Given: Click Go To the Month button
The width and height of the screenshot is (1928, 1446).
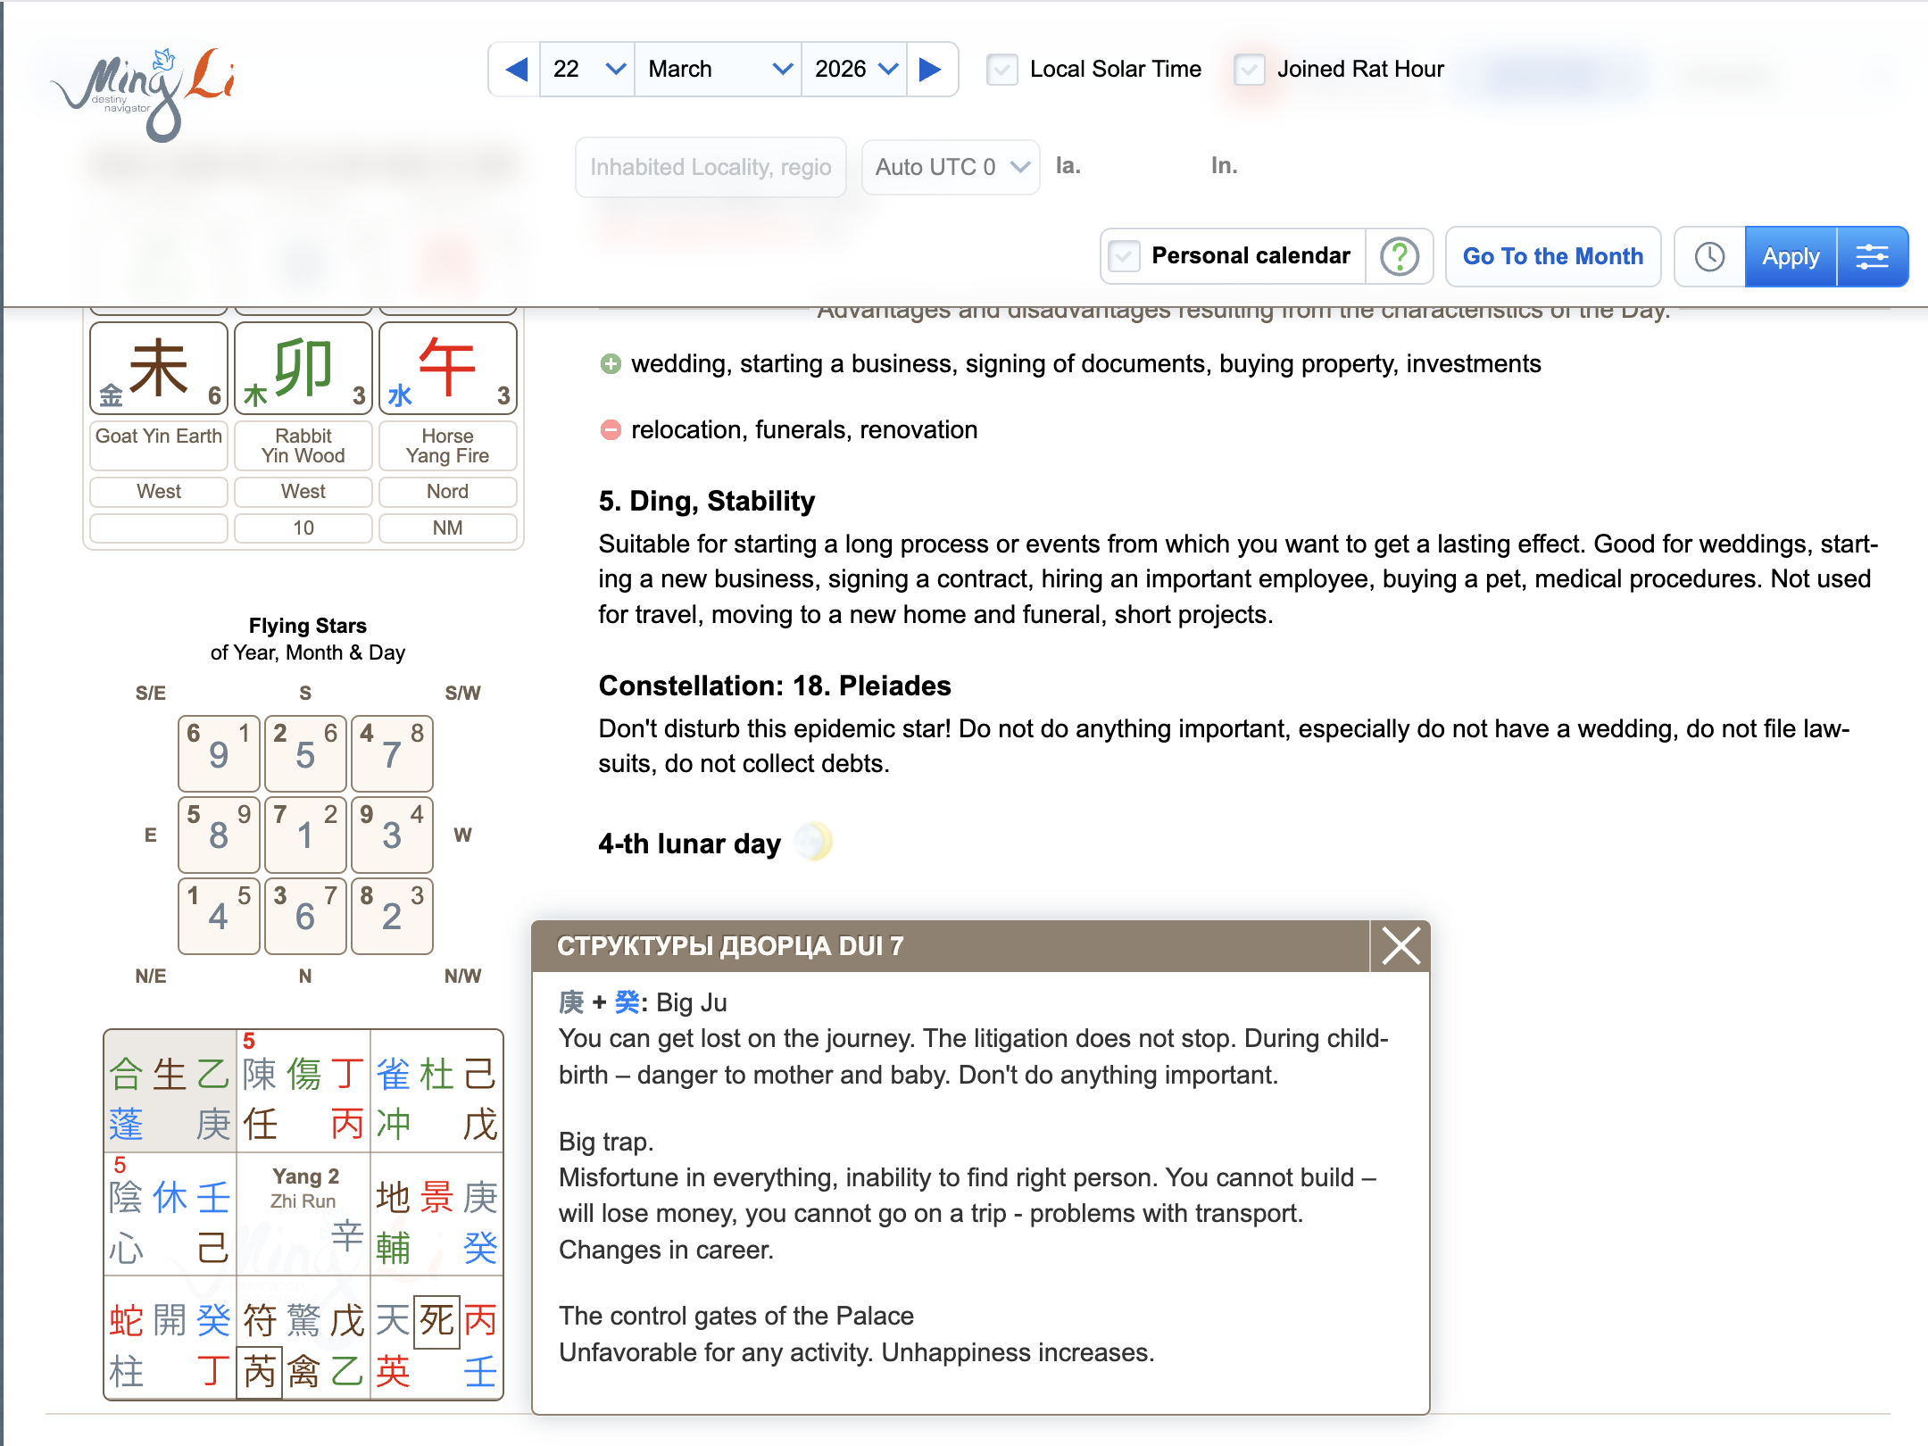Looking at the screenshot, I should point(1552,257).
